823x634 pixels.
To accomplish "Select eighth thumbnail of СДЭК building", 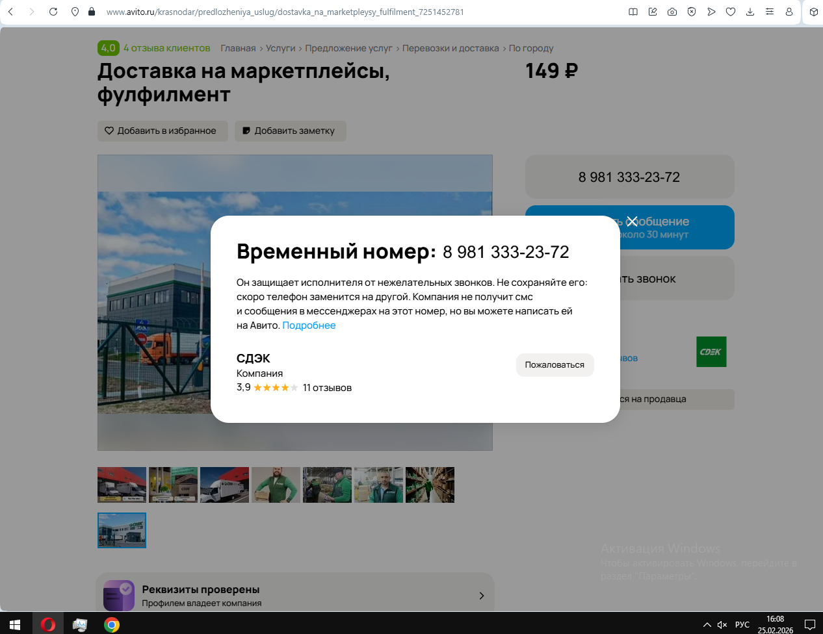I will coord(122,530).
